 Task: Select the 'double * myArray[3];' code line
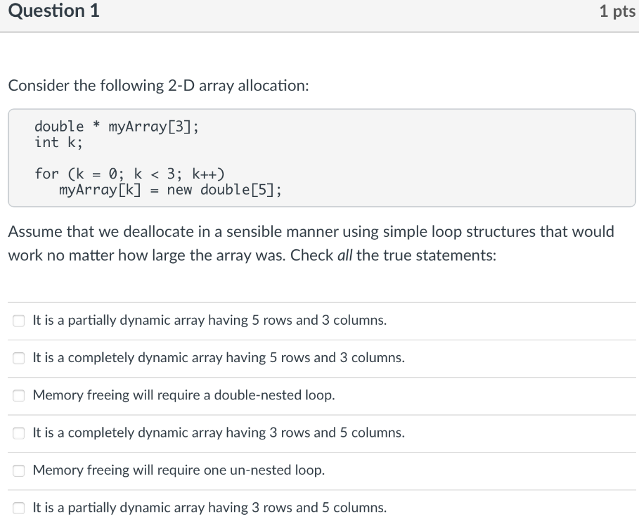coord(116,127)
